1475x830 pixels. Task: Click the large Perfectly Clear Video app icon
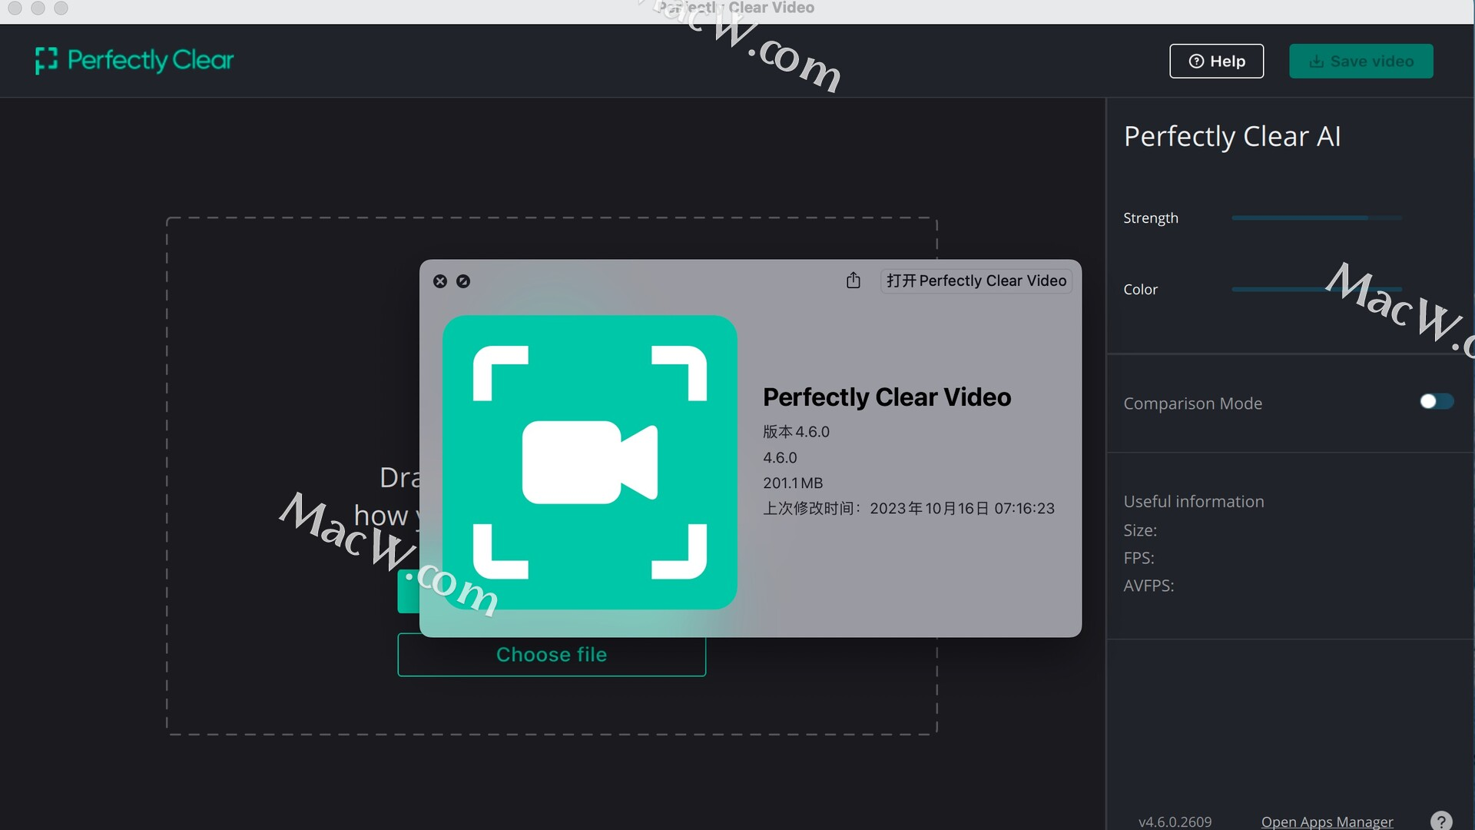pos(590,463)
